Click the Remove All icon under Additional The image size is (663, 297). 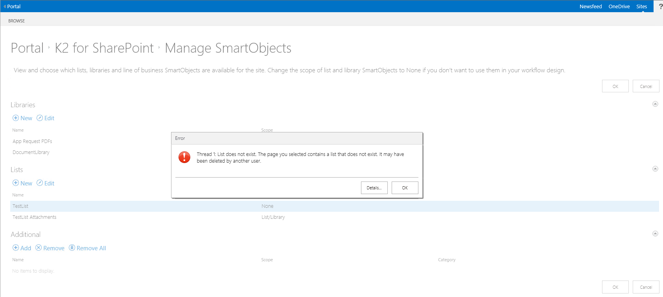(x=72, y=247)
